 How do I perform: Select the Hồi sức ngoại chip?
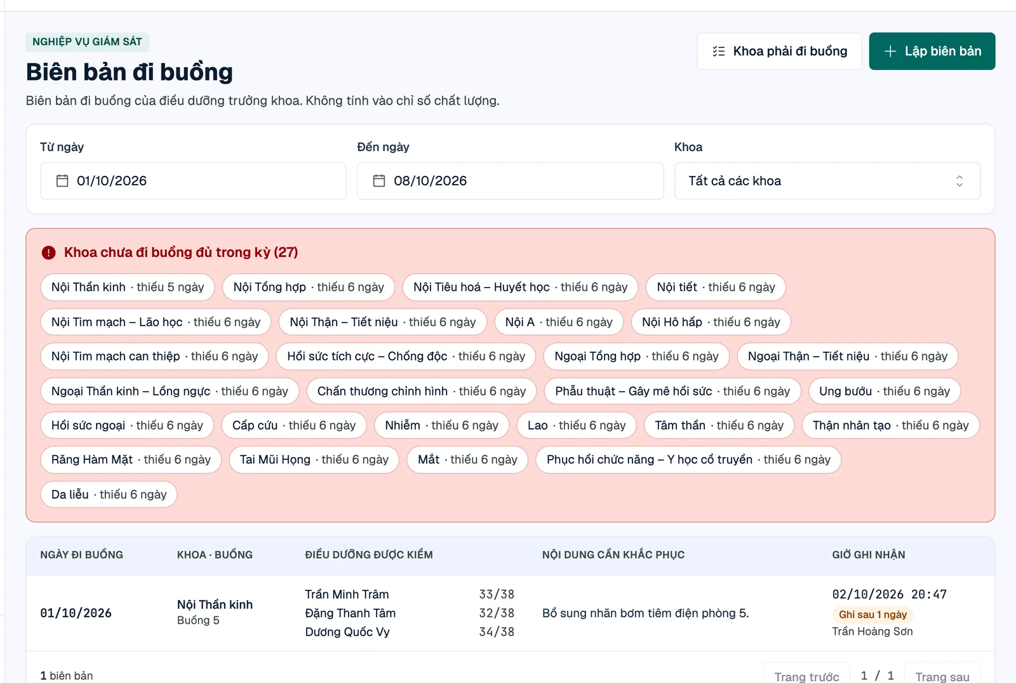coord(127,425)
